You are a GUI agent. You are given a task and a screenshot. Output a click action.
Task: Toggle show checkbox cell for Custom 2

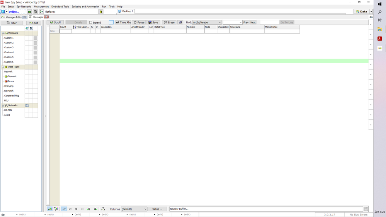coord(27,43)
